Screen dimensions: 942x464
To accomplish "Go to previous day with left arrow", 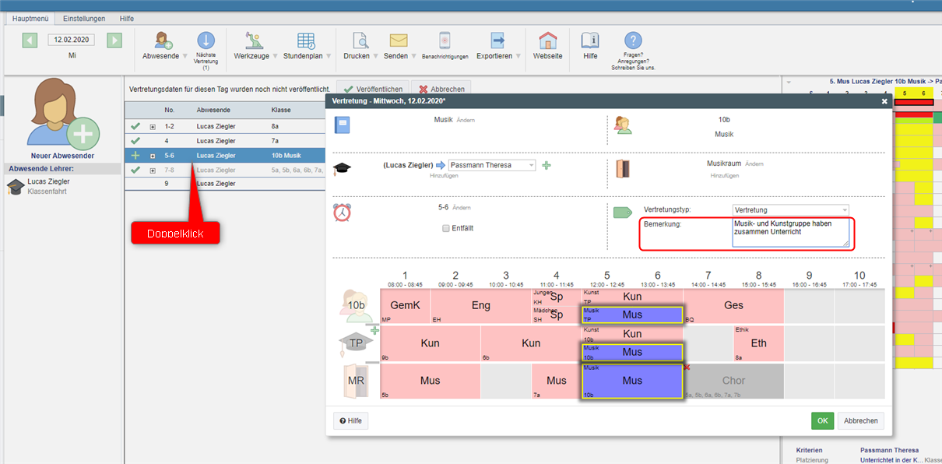I will point(30,40).
